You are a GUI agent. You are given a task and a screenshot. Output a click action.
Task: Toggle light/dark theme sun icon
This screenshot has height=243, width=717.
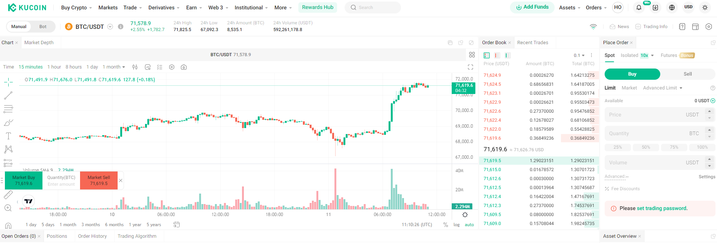(x=705, y=7)
